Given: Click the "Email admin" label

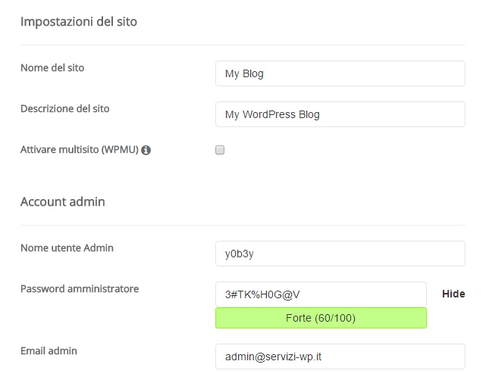Looking at the screenshot, I should coord(49,350).
